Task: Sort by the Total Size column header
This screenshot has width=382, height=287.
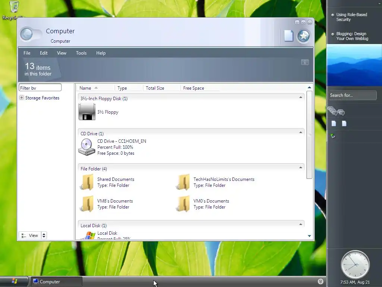Action: pos(162,88)
